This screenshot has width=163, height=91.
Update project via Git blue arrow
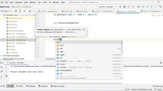coord(143,7)
